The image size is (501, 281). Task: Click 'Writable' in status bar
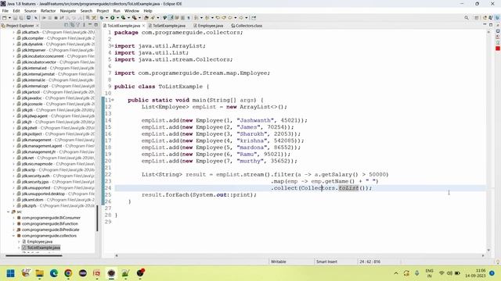click(x=279, y=261)
